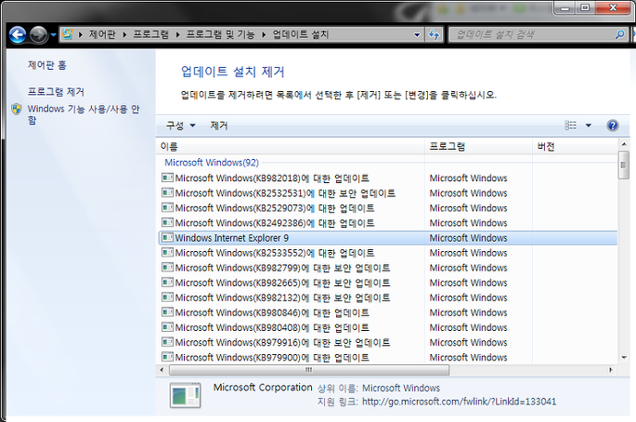Click the shield icon beside Windows 기능 link
Viewport: 636px width, 422px height.
17,109
